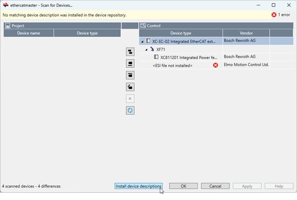Click the XF71 network node icon
The height and width of the screenshot is (200, 297).
pyautogui.click(x=152, y=49)
